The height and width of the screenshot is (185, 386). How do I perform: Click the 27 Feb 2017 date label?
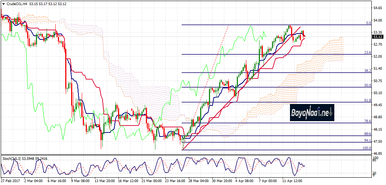(10, 180)
